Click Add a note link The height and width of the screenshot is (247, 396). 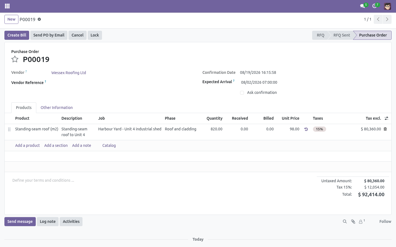coord(81,145)
